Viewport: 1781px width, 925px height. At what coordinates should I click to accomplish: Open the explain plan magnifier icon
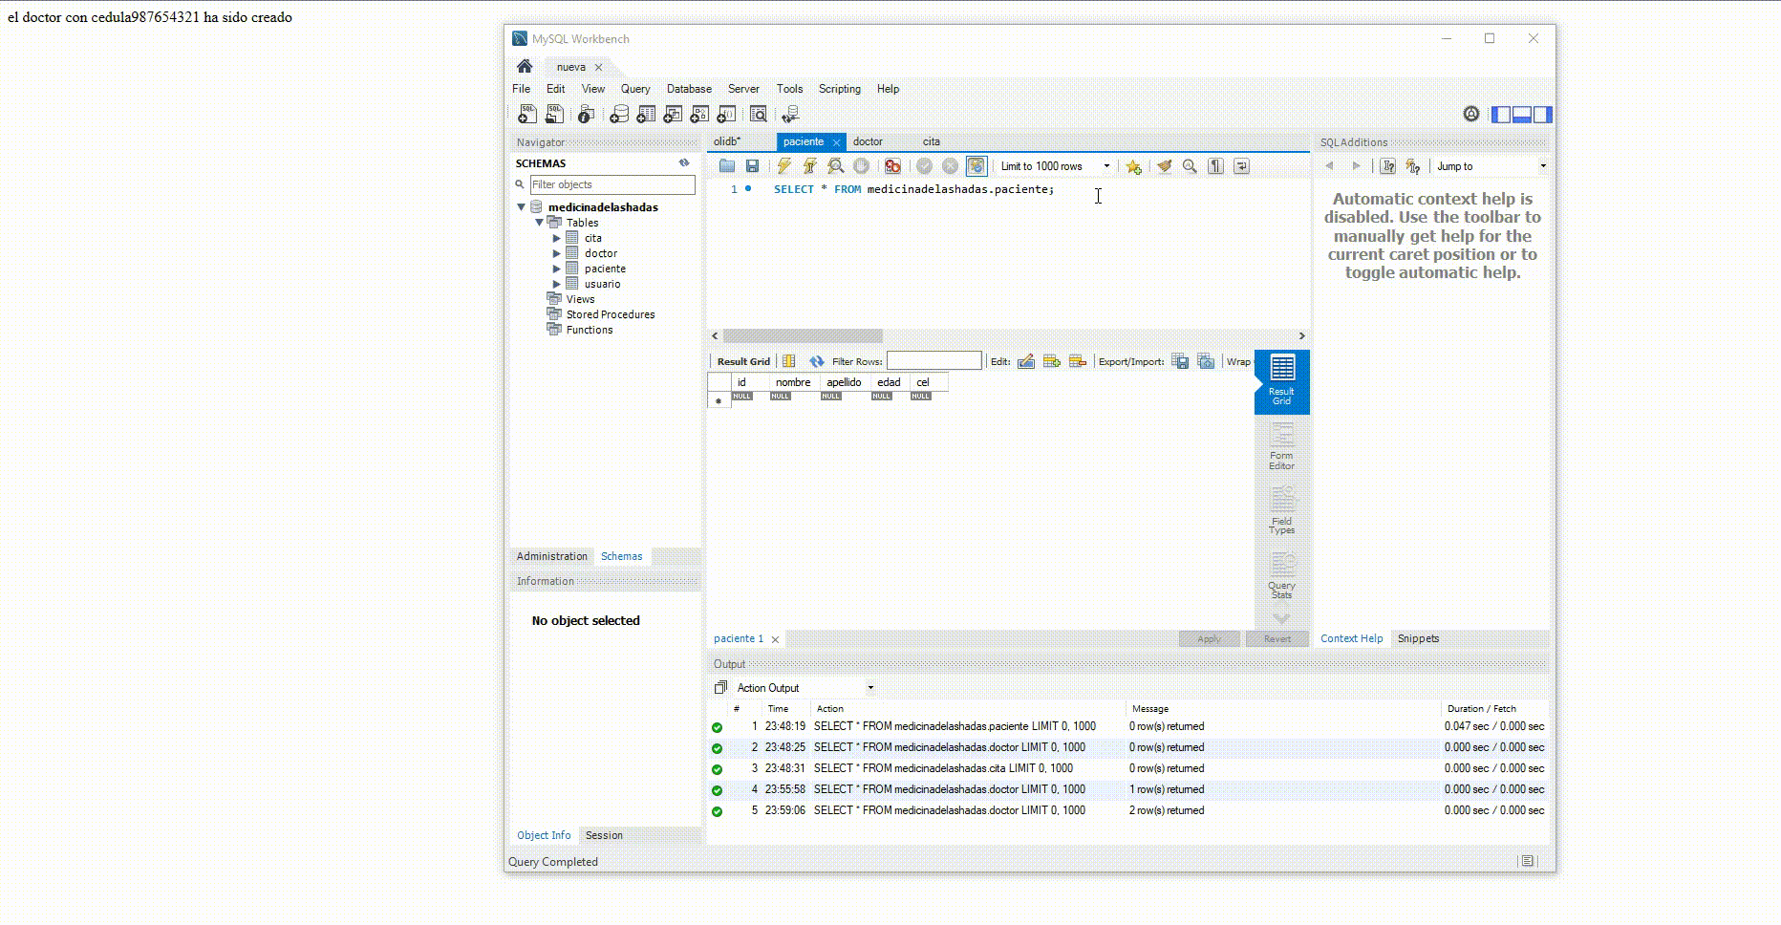(x=834, y=166)
